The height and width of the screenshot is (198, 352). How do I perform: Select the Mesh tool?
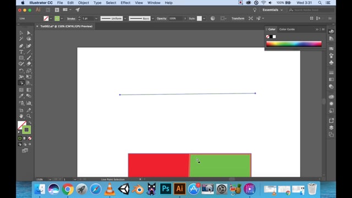point(21,90)
